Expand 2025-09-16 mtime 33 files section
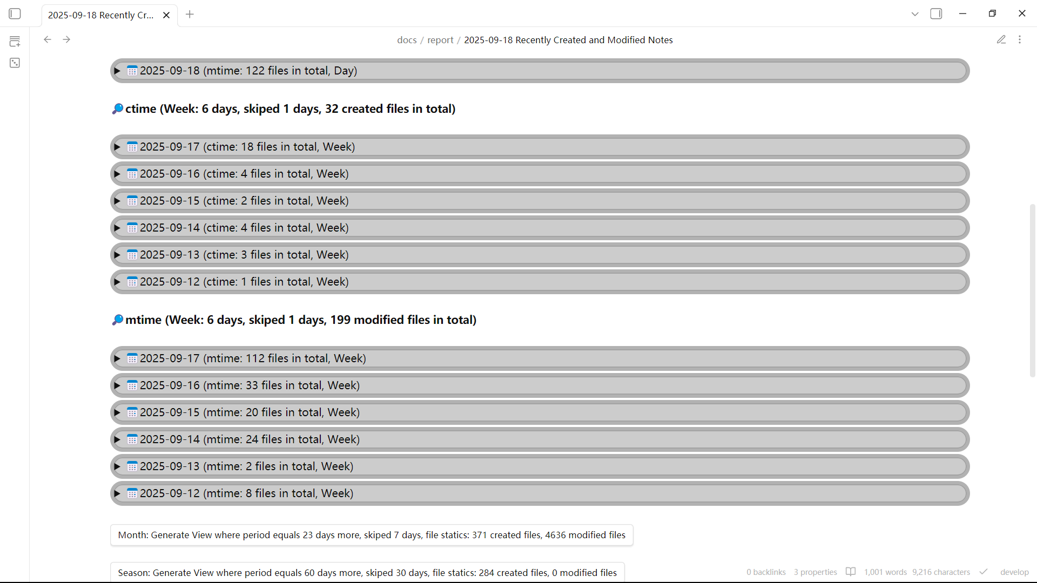The image size is (1037, 583). [x=117, y=385]
